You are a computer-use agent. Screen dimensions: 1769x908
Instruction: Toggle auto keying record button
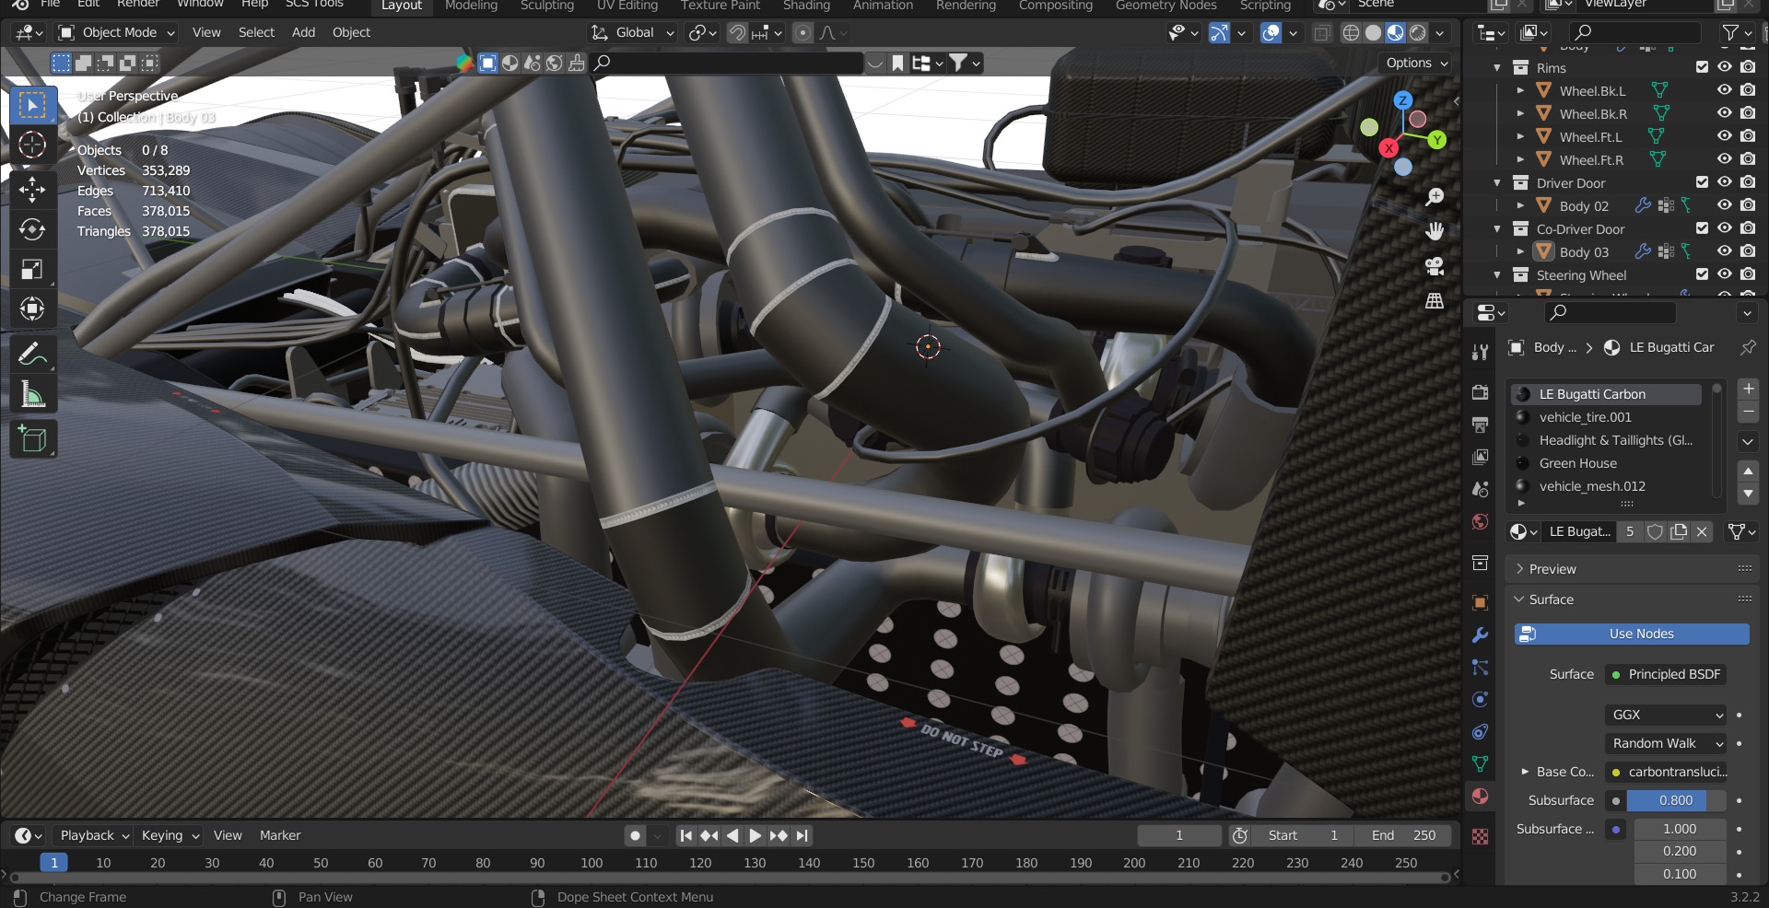click(x=635, y=835)
